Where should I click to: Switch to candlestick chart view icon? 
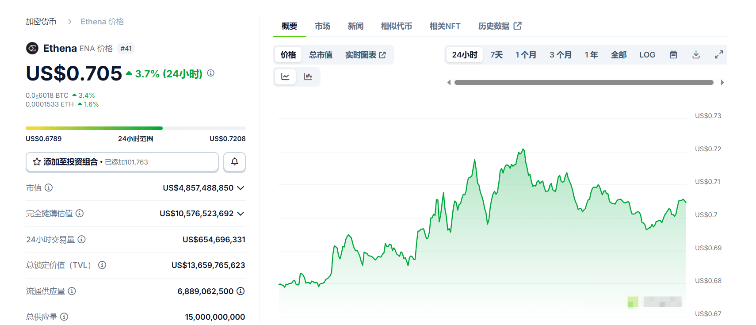point(308,76)
